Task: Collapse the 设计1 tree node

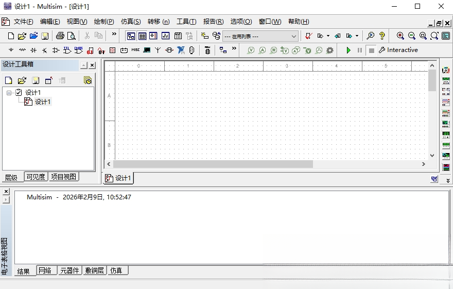Action: (9, 93)
